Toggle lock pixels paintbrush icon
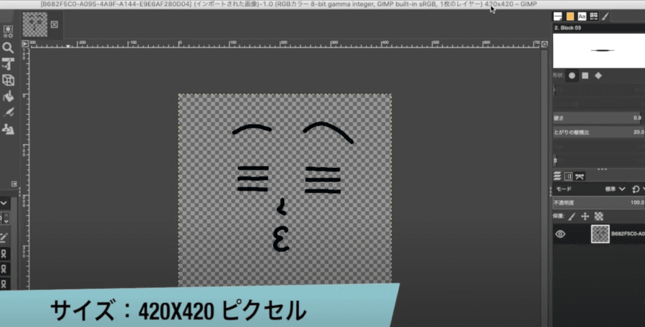645x327 pixels. [572, 216]
